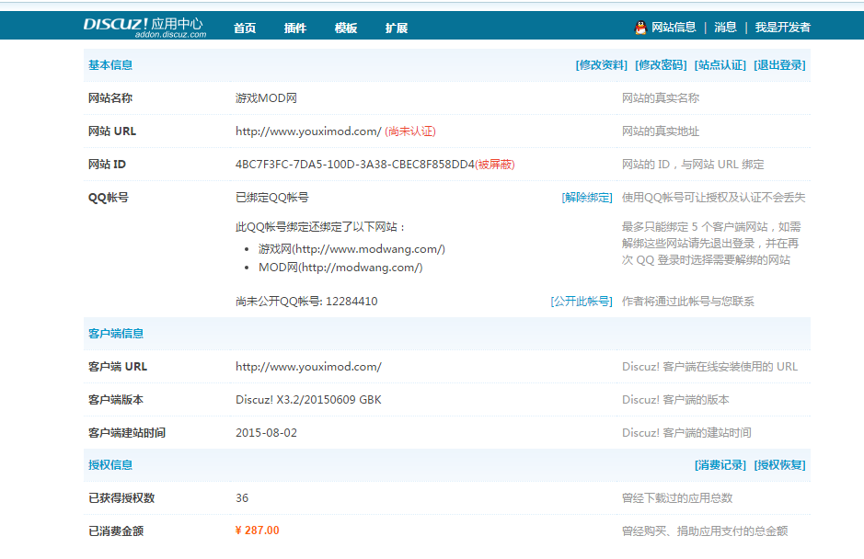Click the site ID 4BC7F3FC-7DA5-100D-3A38-CBEC8F858DD4
The height and width of the screenshot is (559, 864).
point(355,165)
